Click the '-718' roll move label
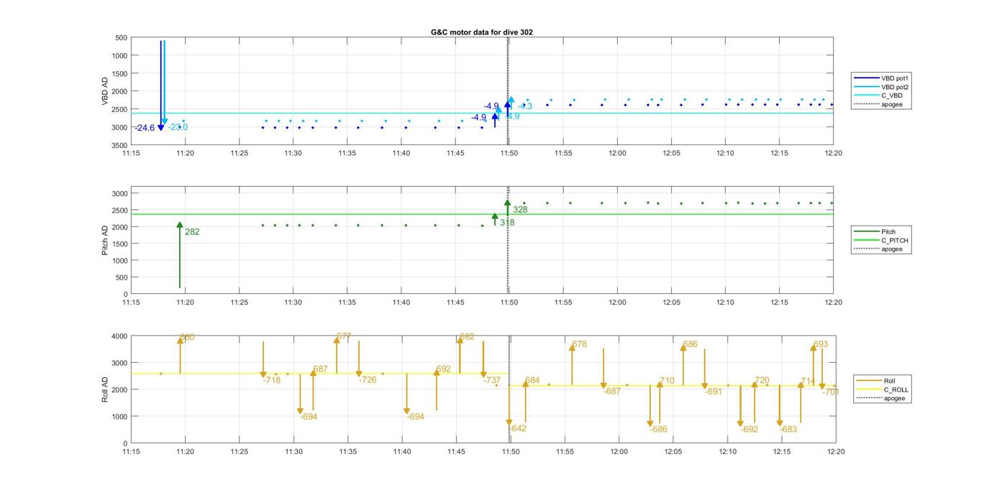 point(272,380)
